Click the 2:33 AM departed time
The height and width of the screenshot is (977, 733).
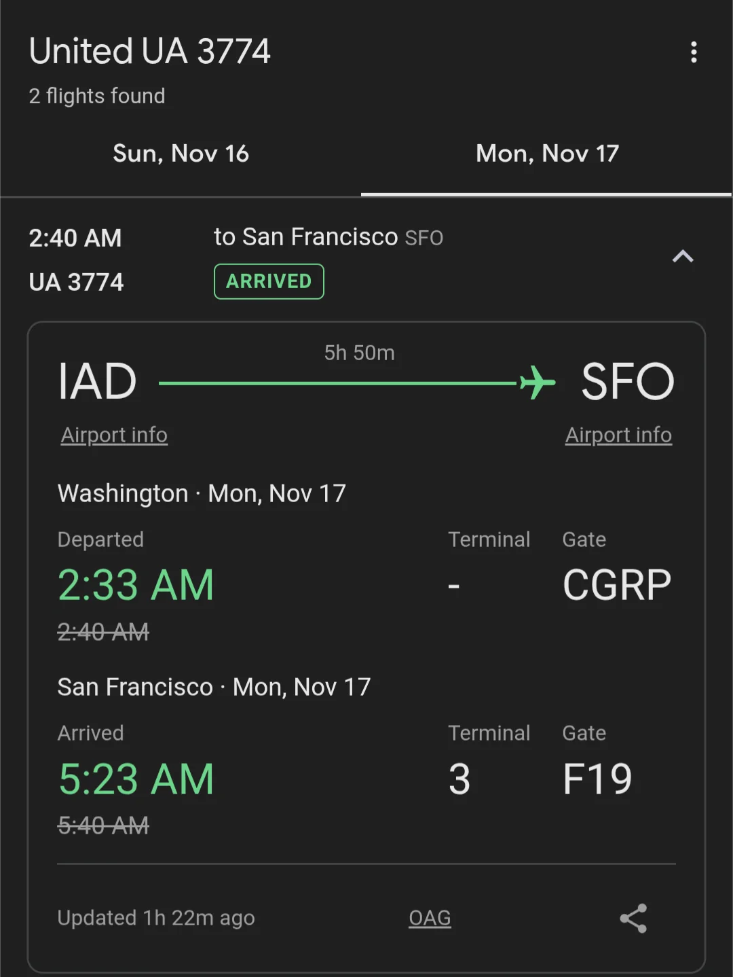(136, 585)
